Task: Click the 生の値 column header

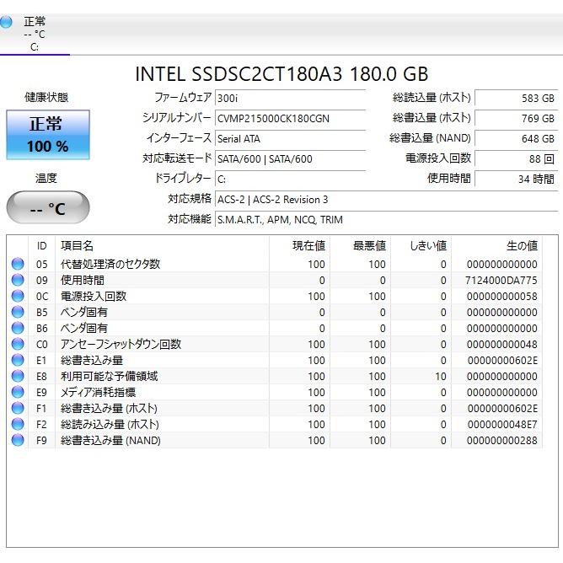Action: (x=497, y=246)
